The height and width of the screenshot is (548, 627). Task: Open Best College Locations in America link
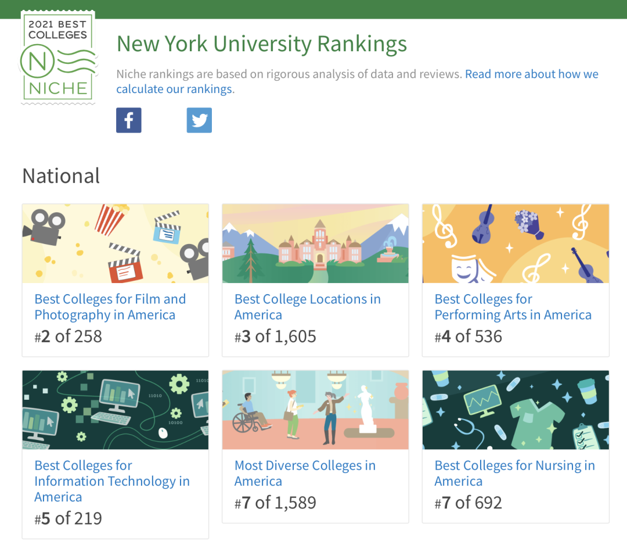(307, 307)
